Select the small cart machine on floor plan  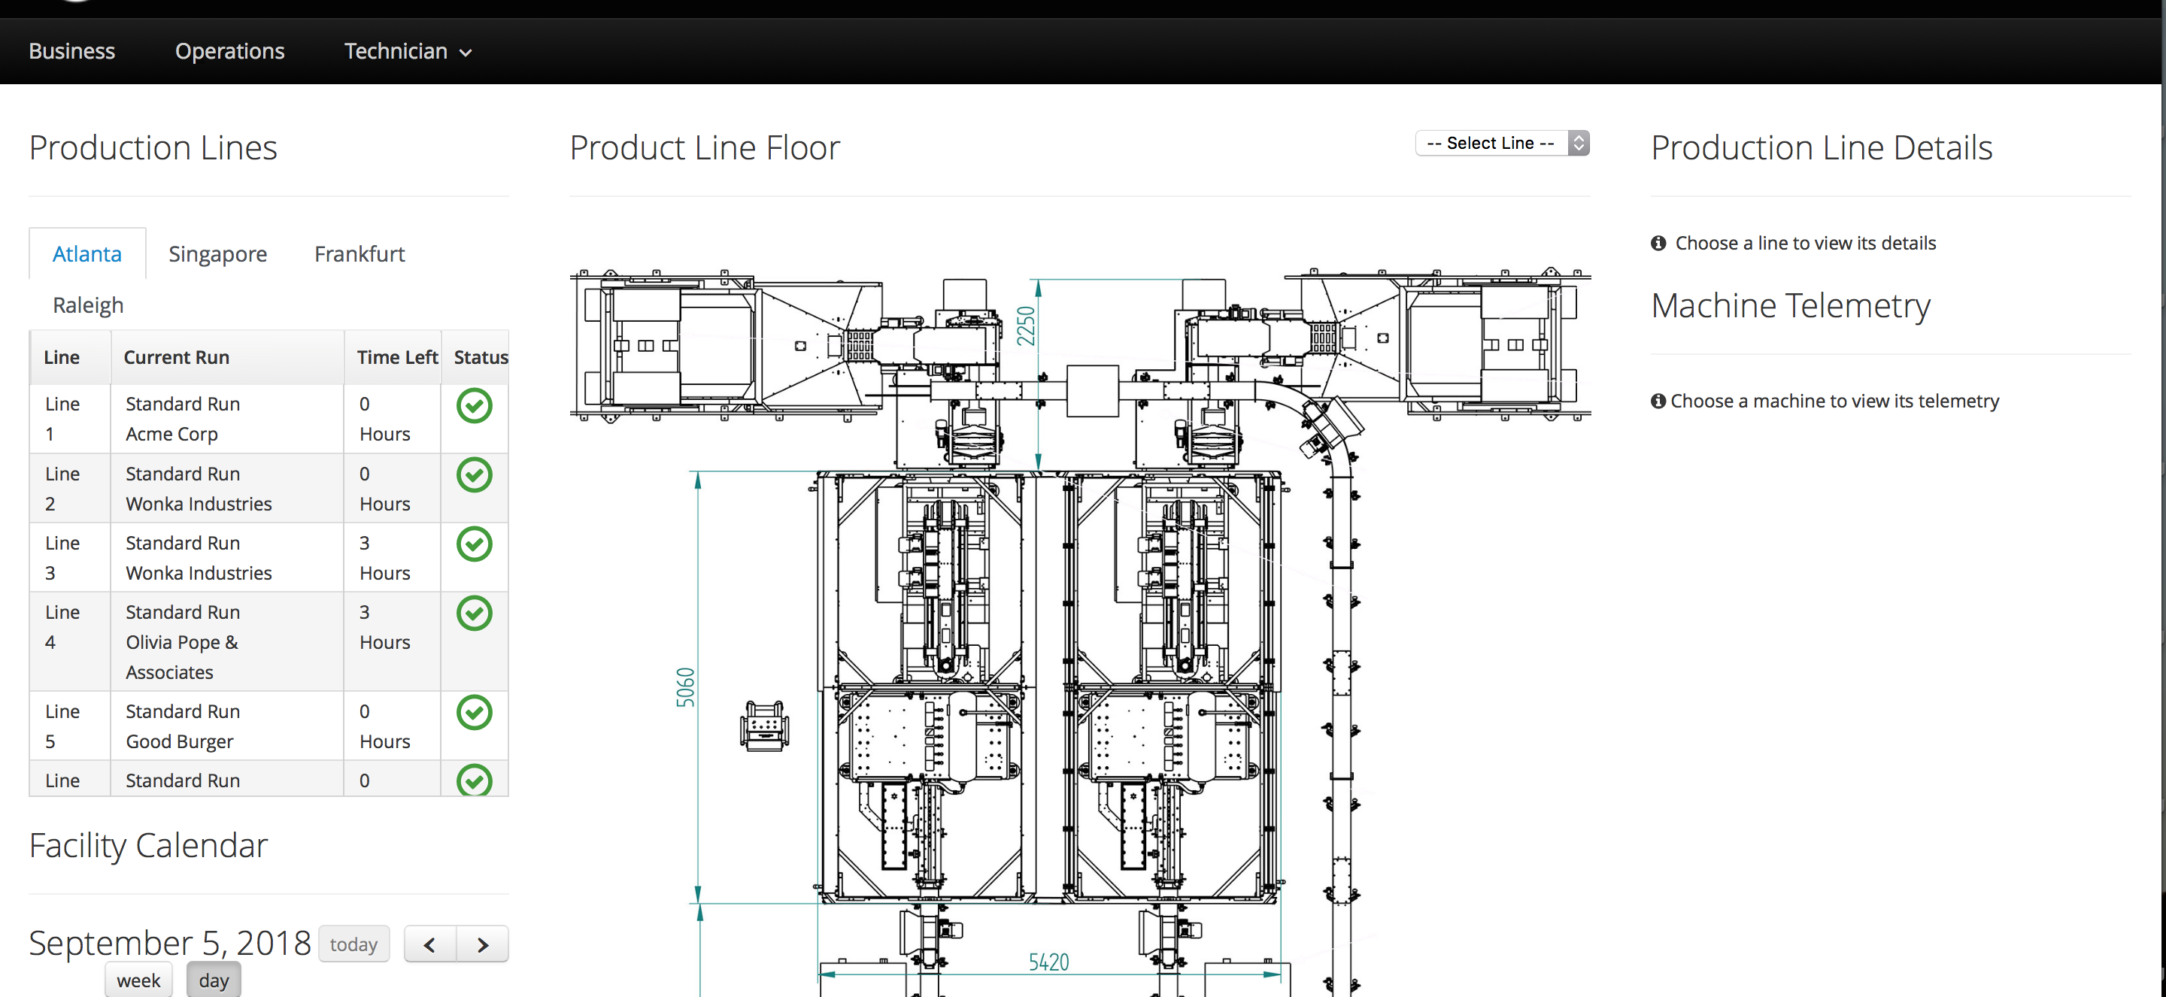pos(764,726)
